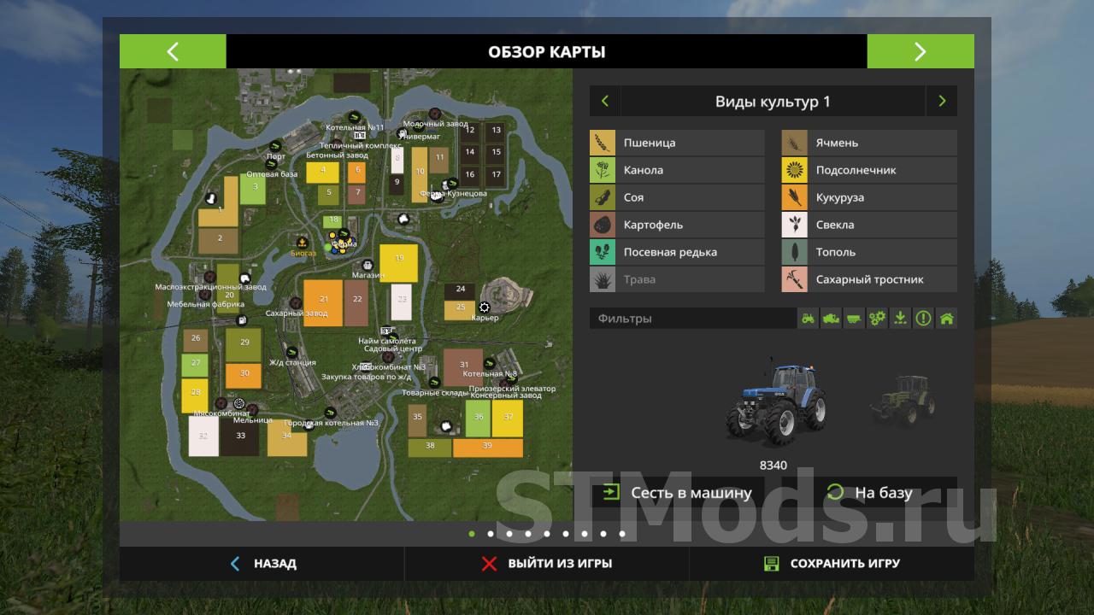Viewport: 1094px width, 615px height.
Task: Click the Карьер gear marker on the map
Action: coord(485,307)
